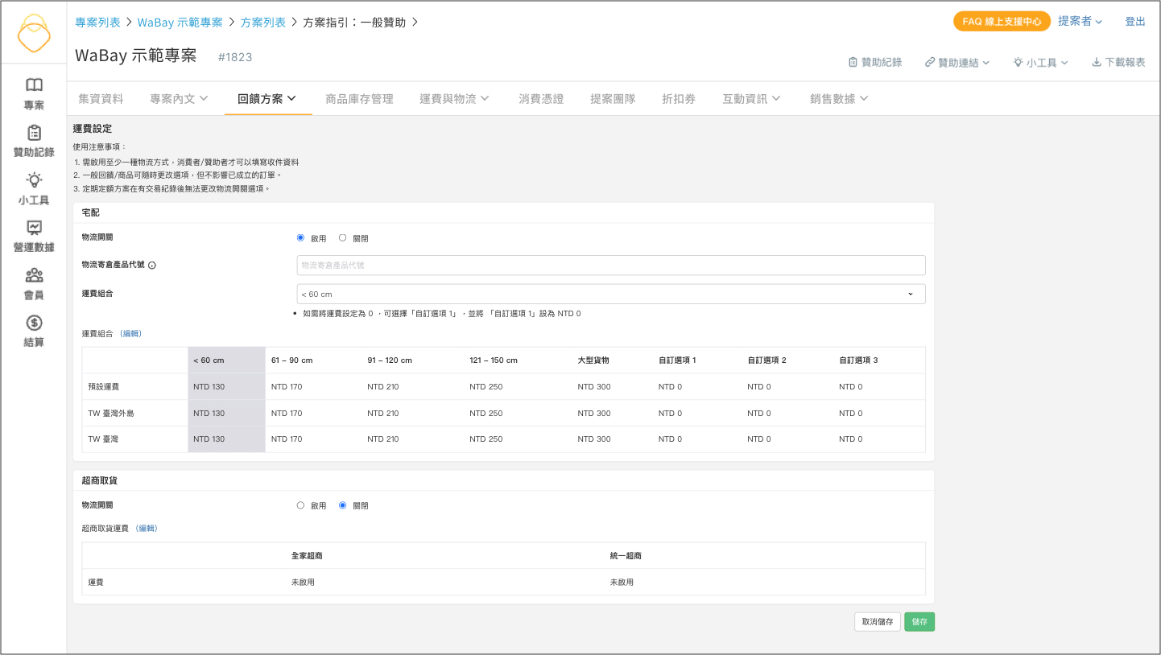The width and height of the screenshot is (1161, 655).
Task: Switch to the 集資資料 tab
Action: click(101, 99)
